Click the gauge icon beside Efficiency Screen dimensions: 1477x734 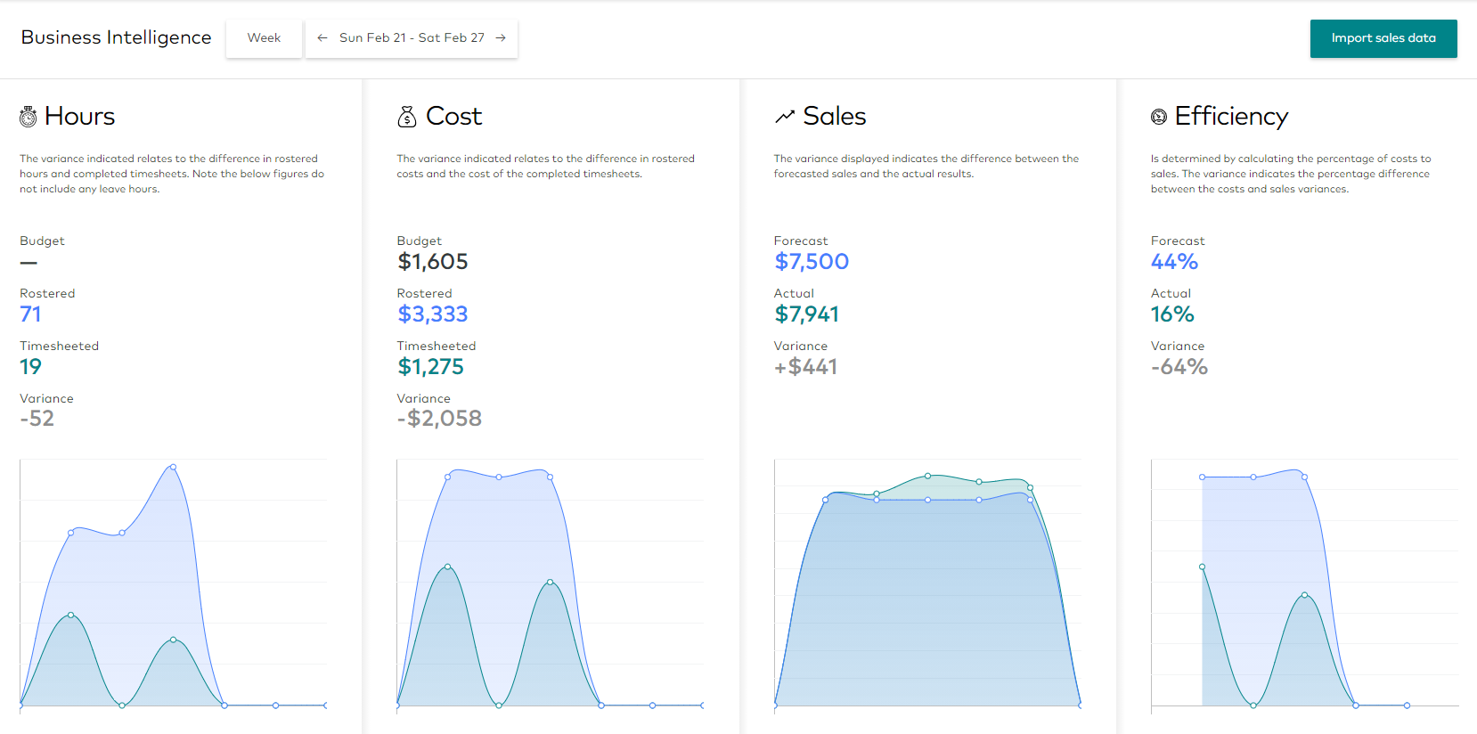click(x=1159, y=117)
